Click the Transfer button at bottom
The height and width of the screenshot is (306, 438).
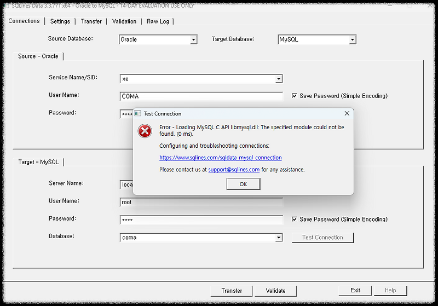[232, 291]
